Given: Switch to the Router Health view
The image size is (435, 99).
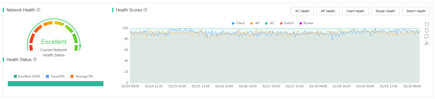Looking at the screenshot, I should [385, 11].
